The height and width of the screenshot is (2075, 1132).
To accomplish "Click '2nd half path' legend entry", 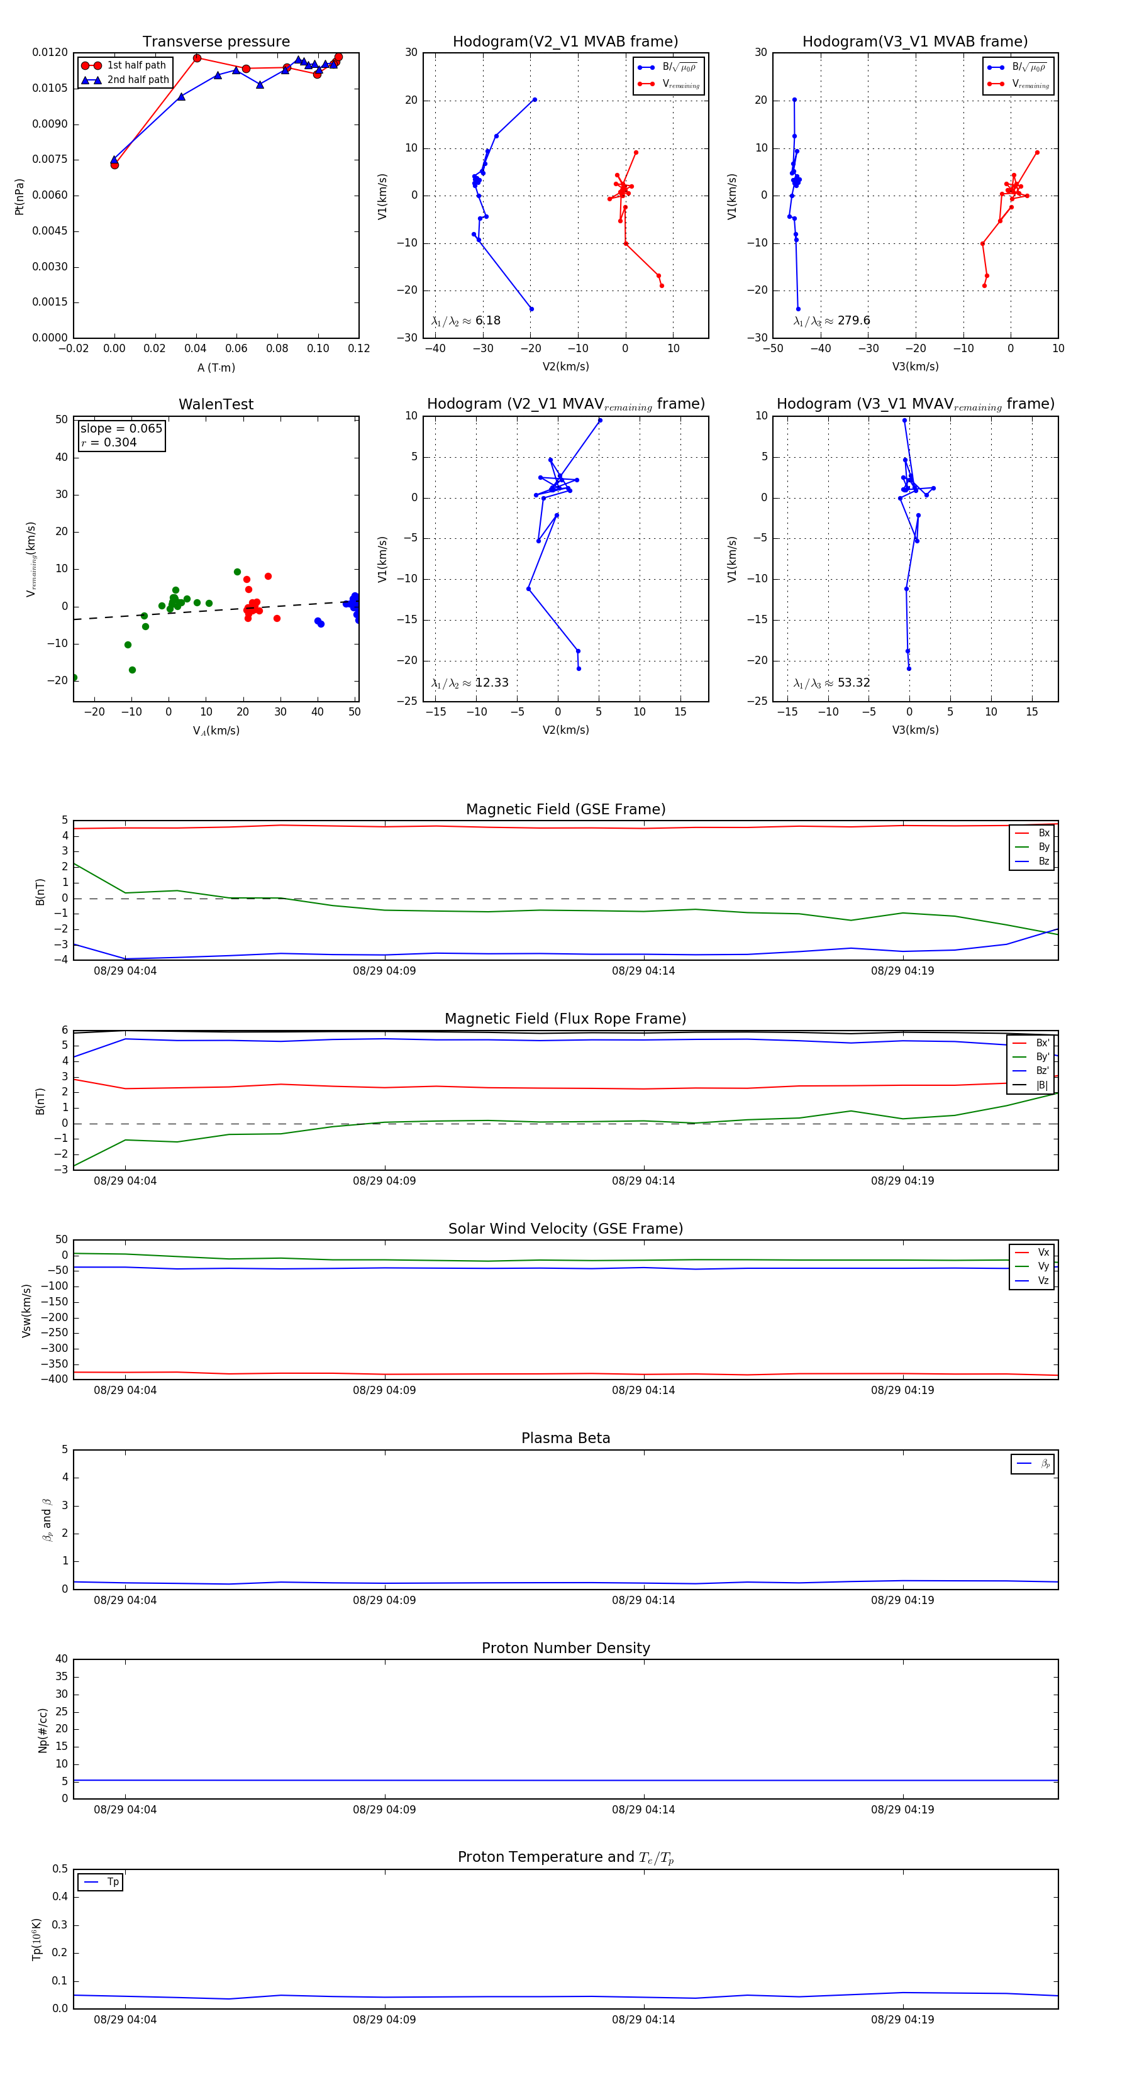I will [125, 80].
